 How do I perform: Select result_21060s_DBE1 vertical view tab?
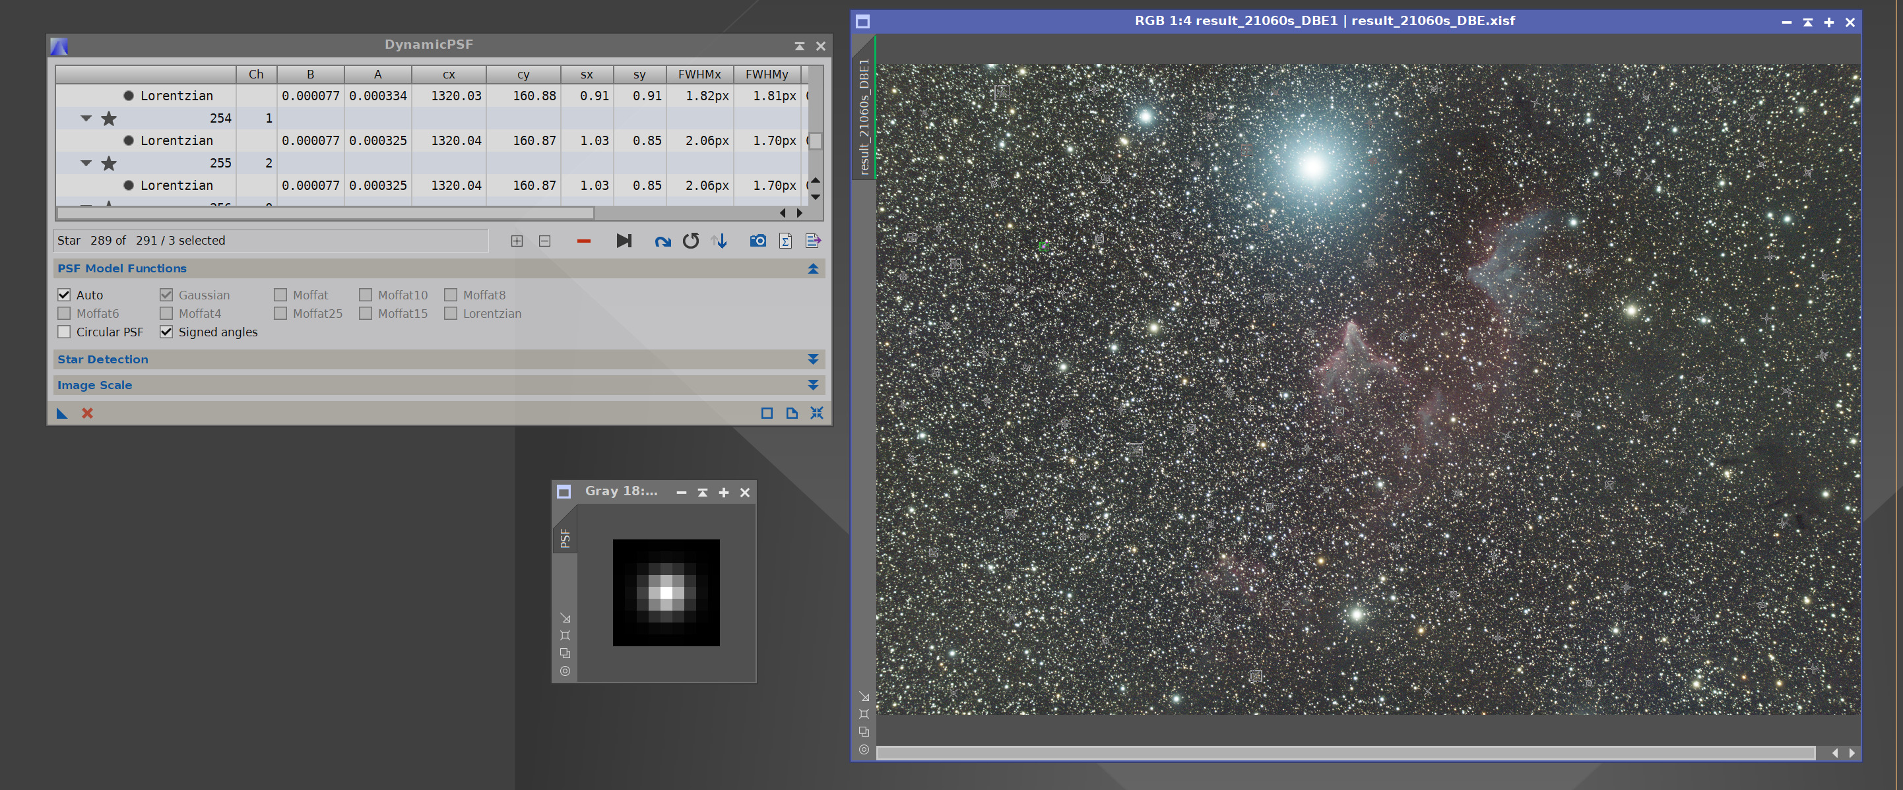click(x=864, y=107)
